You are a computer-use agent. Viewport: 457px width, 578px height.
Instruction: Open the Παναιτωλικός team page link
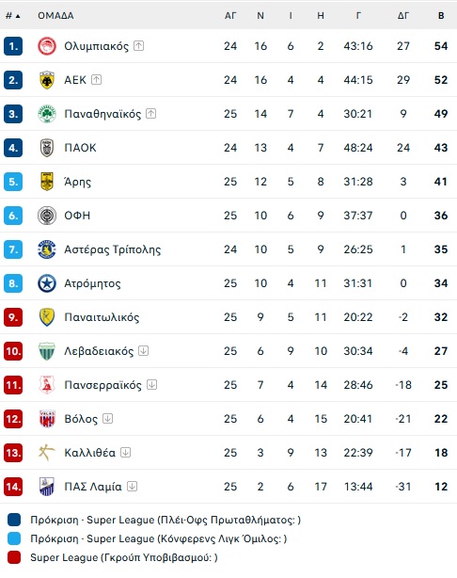pos(102,317)
